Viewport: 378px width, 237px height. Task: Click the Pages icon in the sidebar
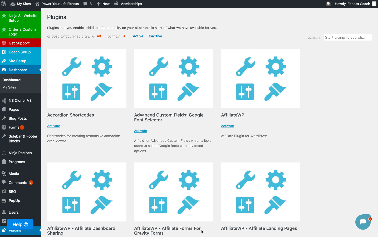(x=4, y=109)
